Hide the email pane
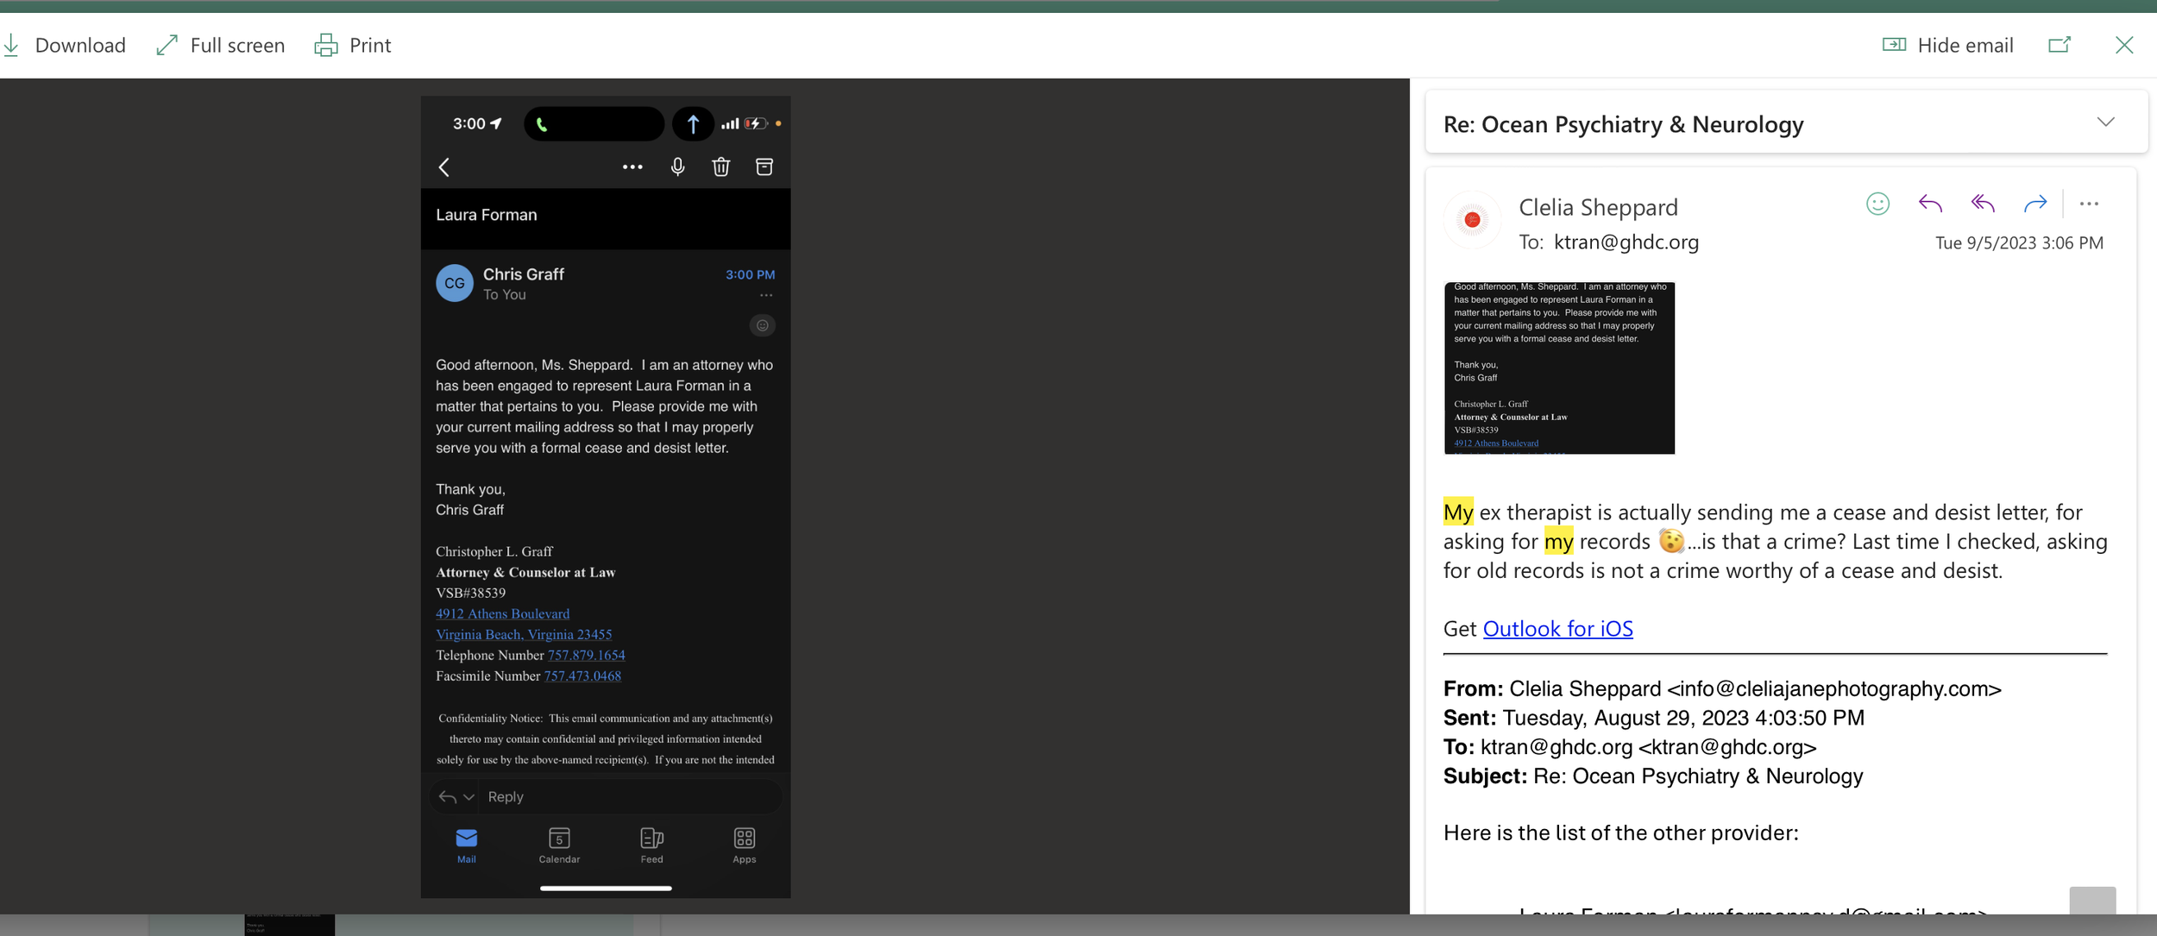This screenshot has width=2157, height=936. (x=1947, y=45)
